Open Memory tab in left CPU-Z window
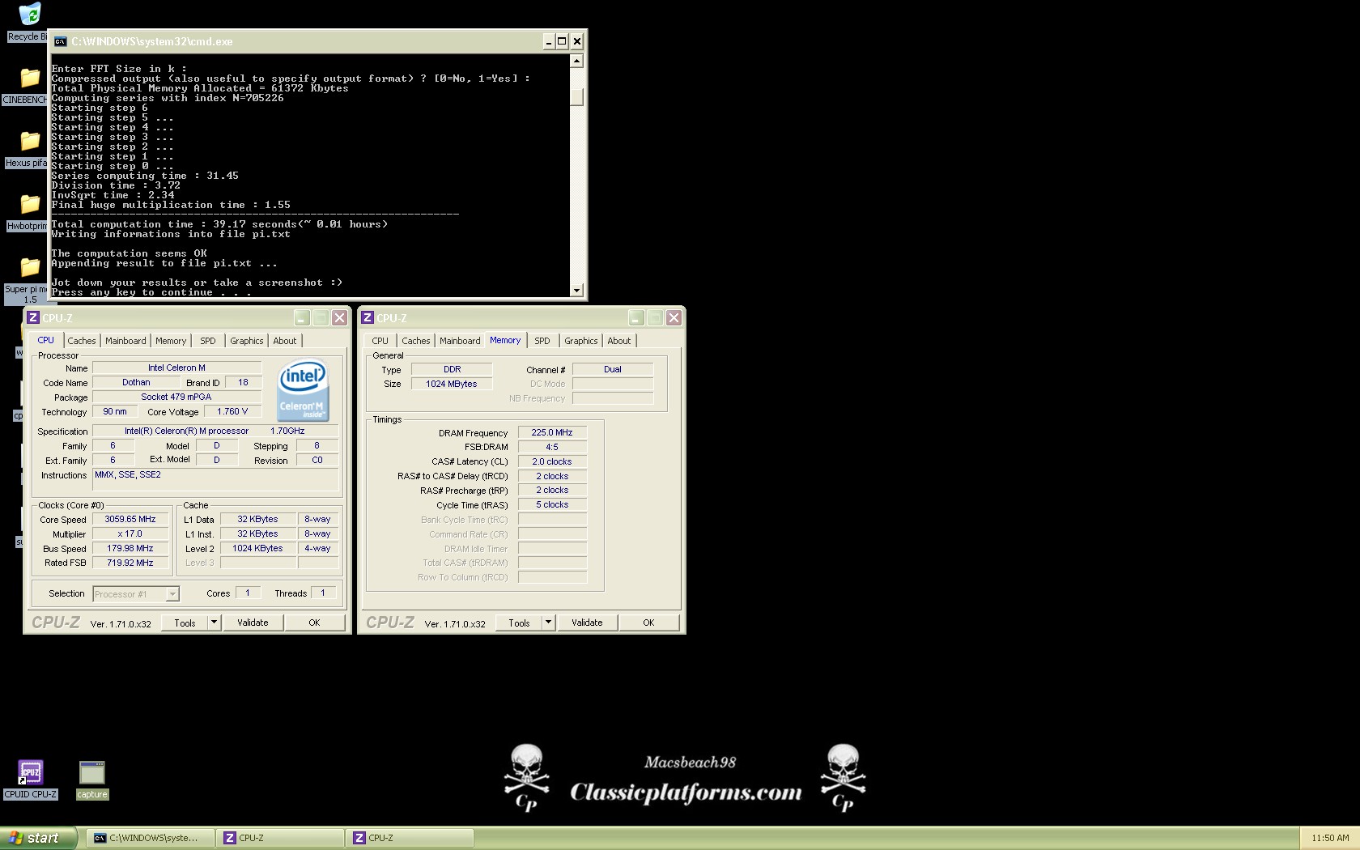Screen dimensions: 1360x850 tap(171, 341)
